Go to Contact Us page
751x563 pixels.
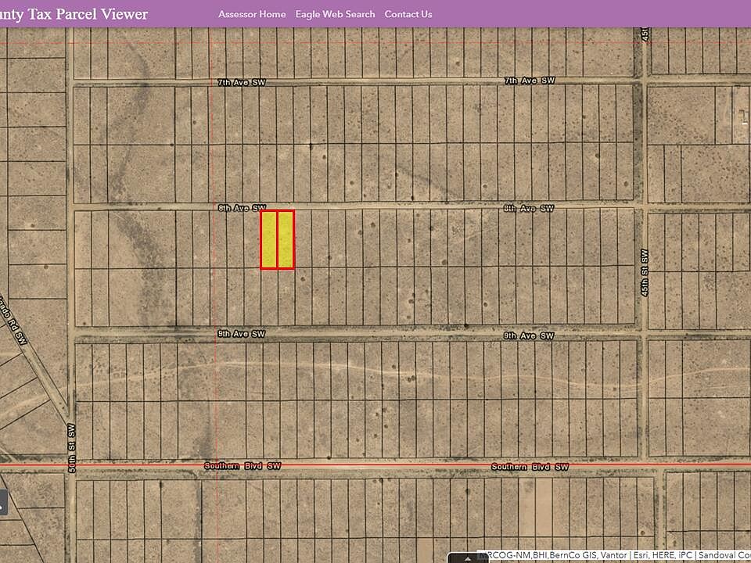408,14
